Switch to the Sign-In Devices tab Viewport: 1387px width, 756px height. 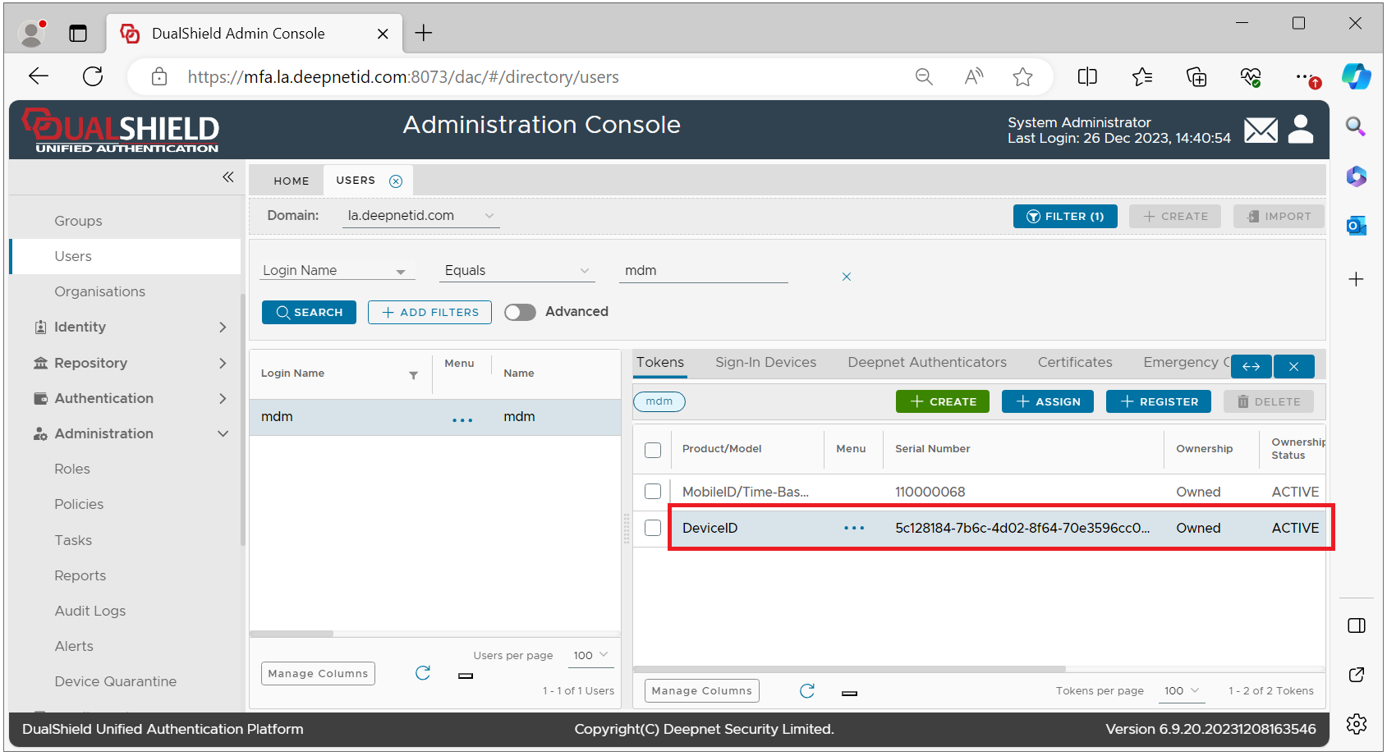coord(765,363)
